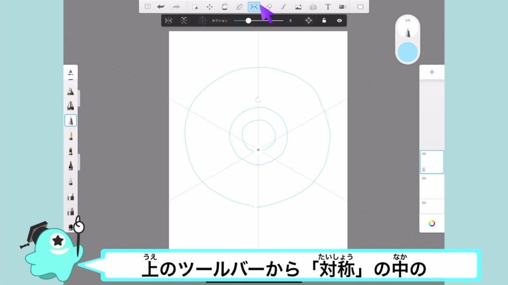Open the perspective grid tool
This screenshot has width=508, height=285.
click(313, 6)
